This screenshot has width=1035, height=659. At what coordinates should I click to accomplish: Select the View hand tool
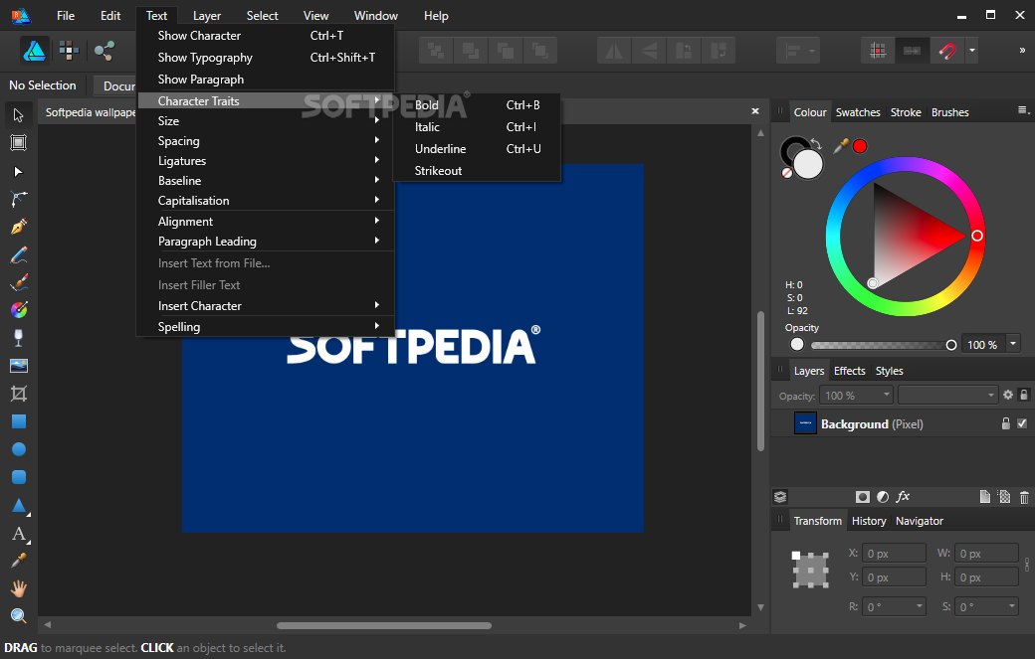click(x=19, y=587)
